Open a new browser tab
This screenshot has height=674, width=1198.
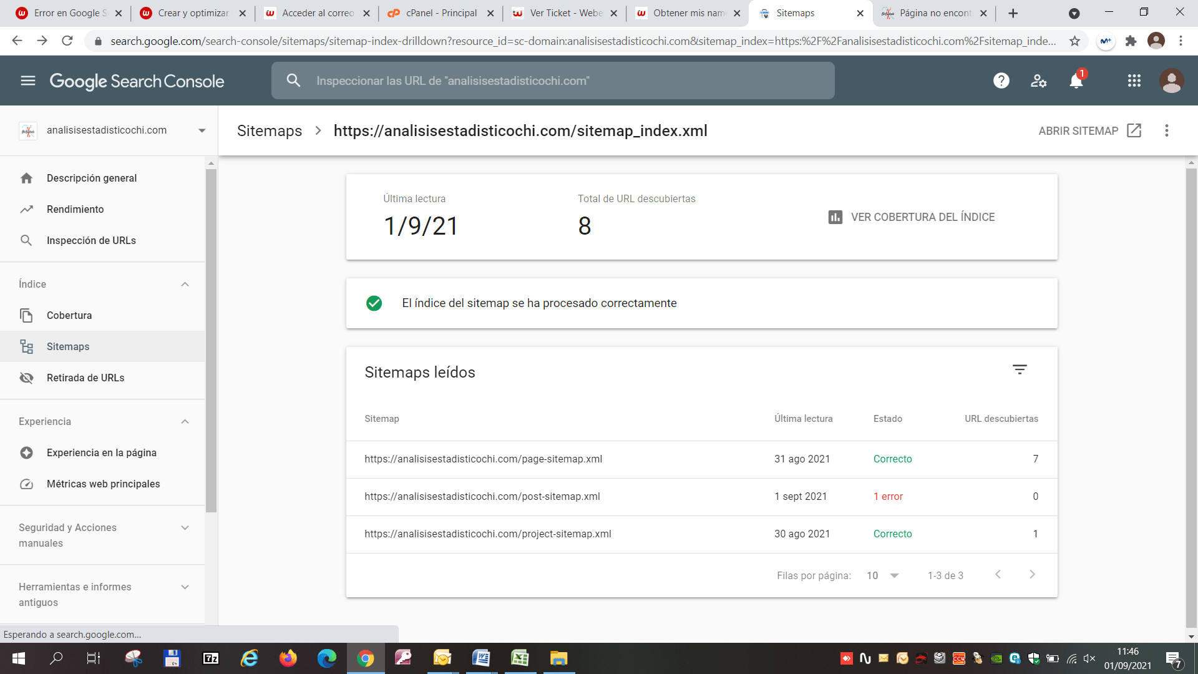point(1013,13)
